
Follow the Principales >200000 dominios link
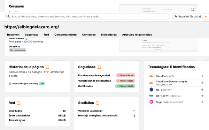[26, 41]
